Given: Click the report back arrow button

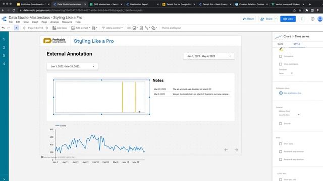Looking at the screenshot, I should tap(226, 150).
